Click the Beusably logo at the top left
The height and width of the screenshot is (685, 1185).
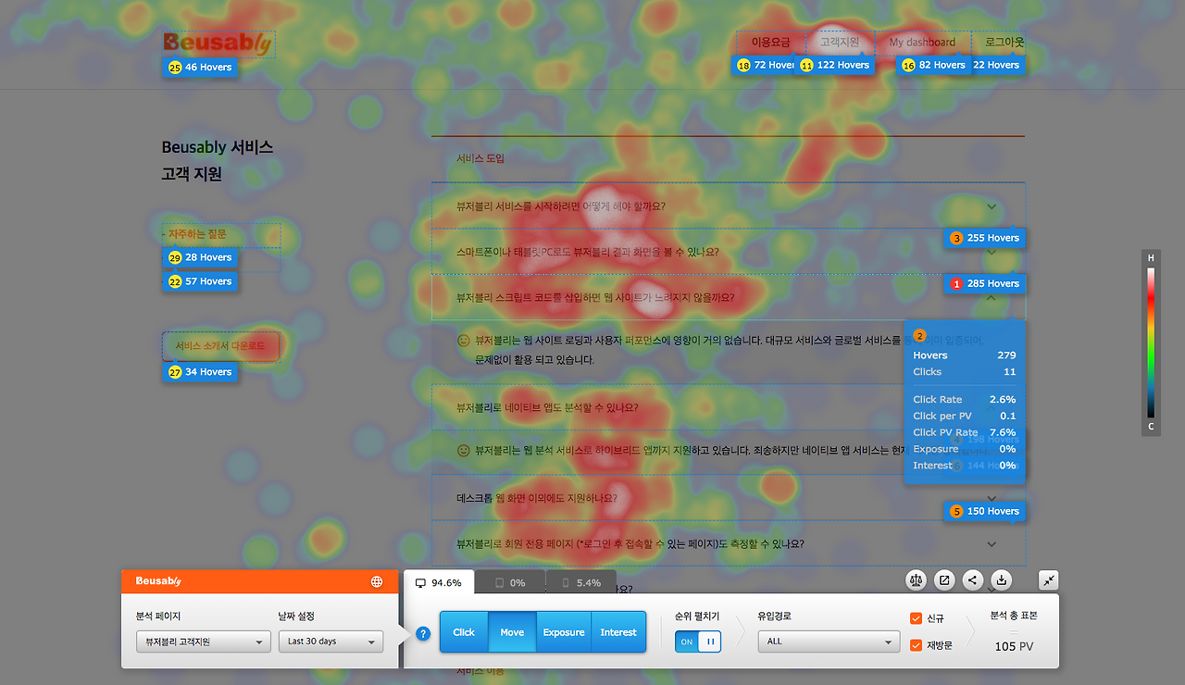coord(218,43)
